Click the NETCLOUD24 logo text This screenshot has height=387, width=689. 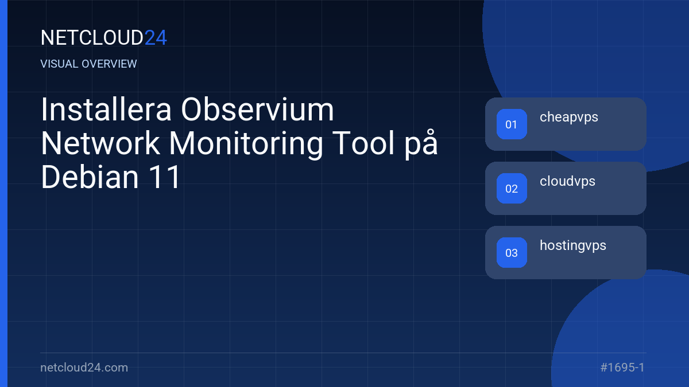[104, 38]
